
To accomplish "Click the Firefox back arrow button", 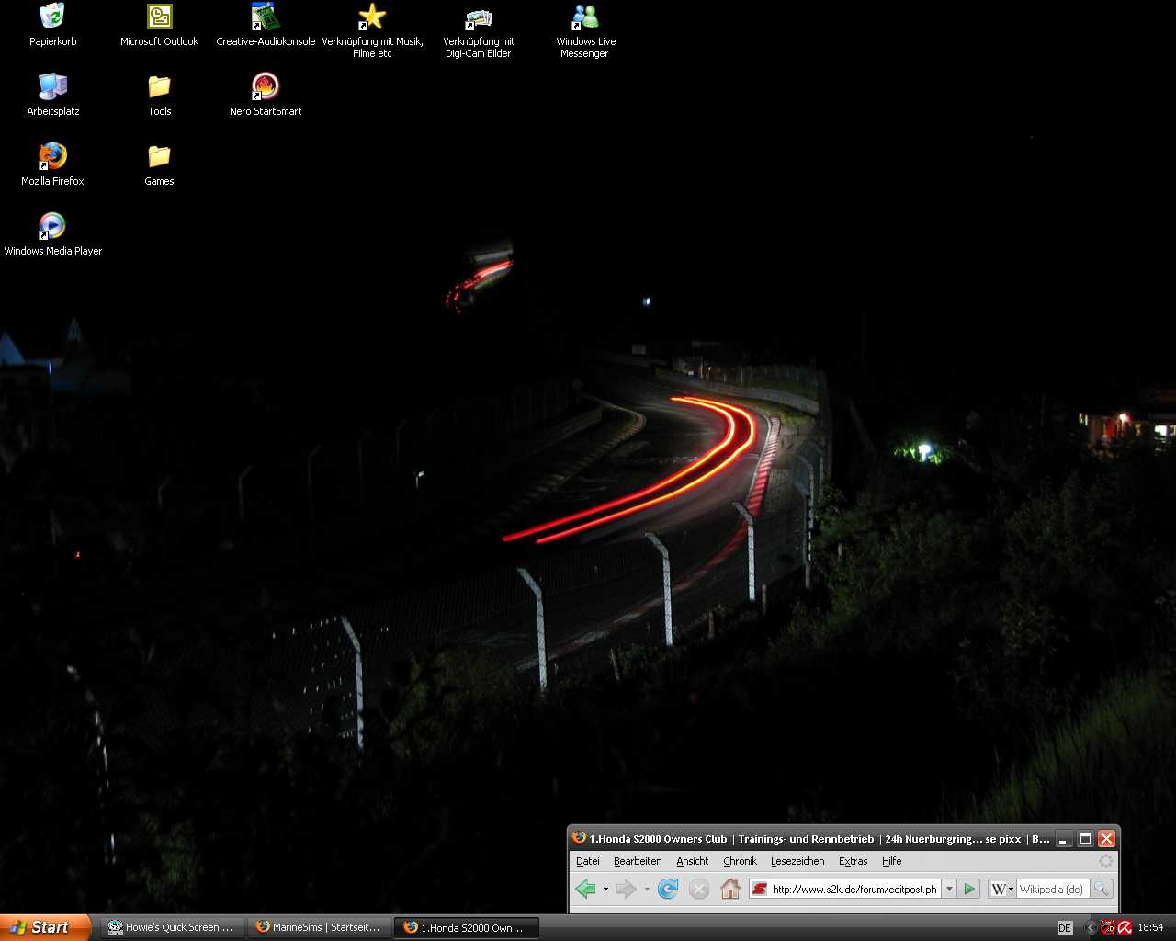I will coord(585,889).
